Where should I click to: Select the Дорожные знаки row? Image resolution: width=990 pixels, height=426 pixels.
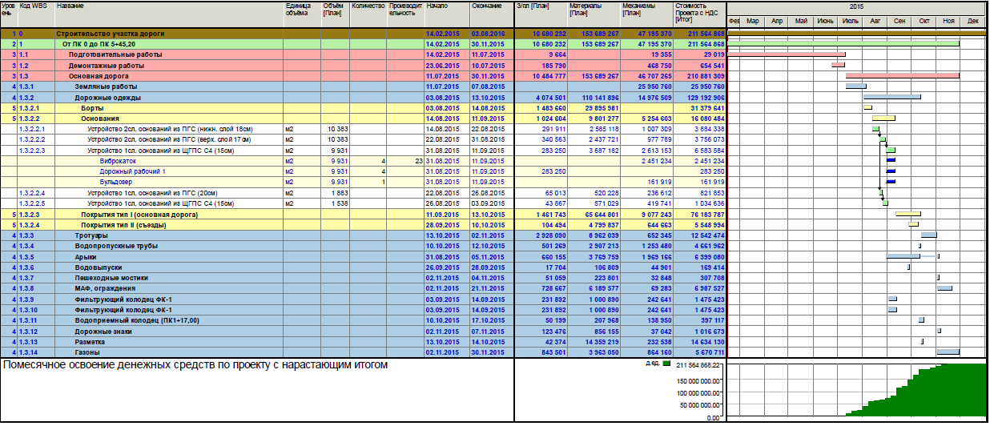[364, 331]
